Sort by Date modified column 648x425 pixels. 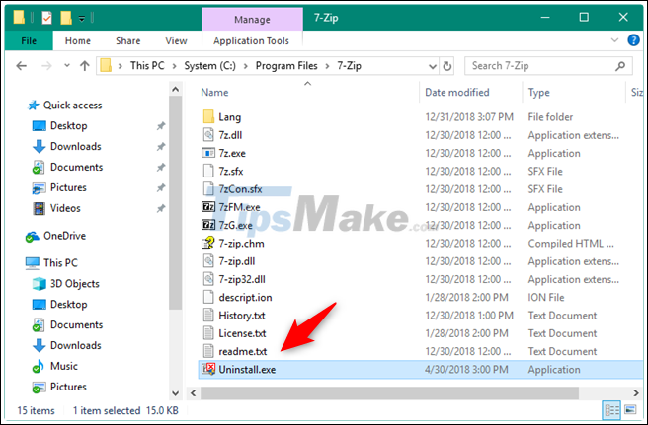tap(457, 92)
